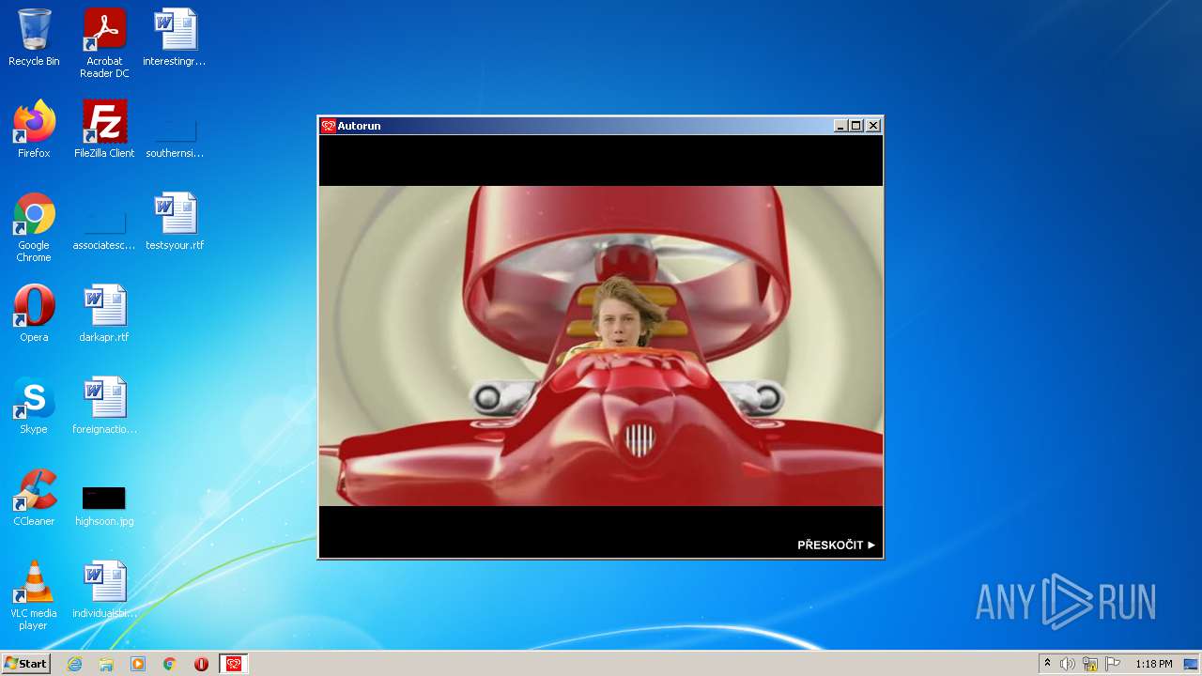The width and height of the screenshot is (1202, 676).
Task: Open Action Center flag icon
Action: pos(1113,664)
